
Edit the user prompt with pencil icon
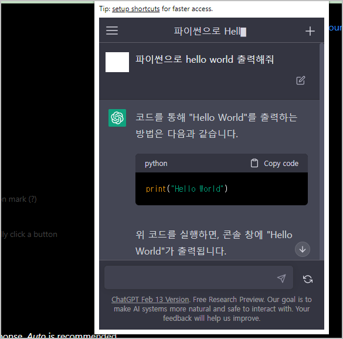tap(301, 80)
